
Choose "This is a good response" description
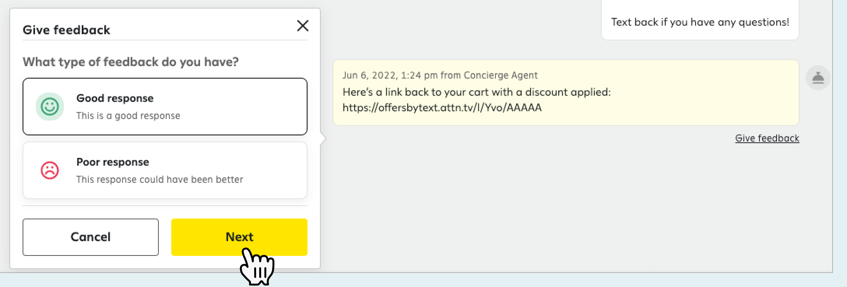click(x=128, y=115)
